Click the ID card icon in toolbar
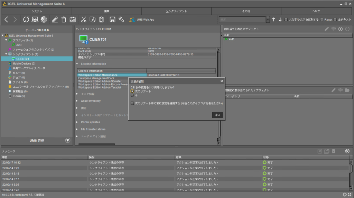354x198 pixels. 73,20
